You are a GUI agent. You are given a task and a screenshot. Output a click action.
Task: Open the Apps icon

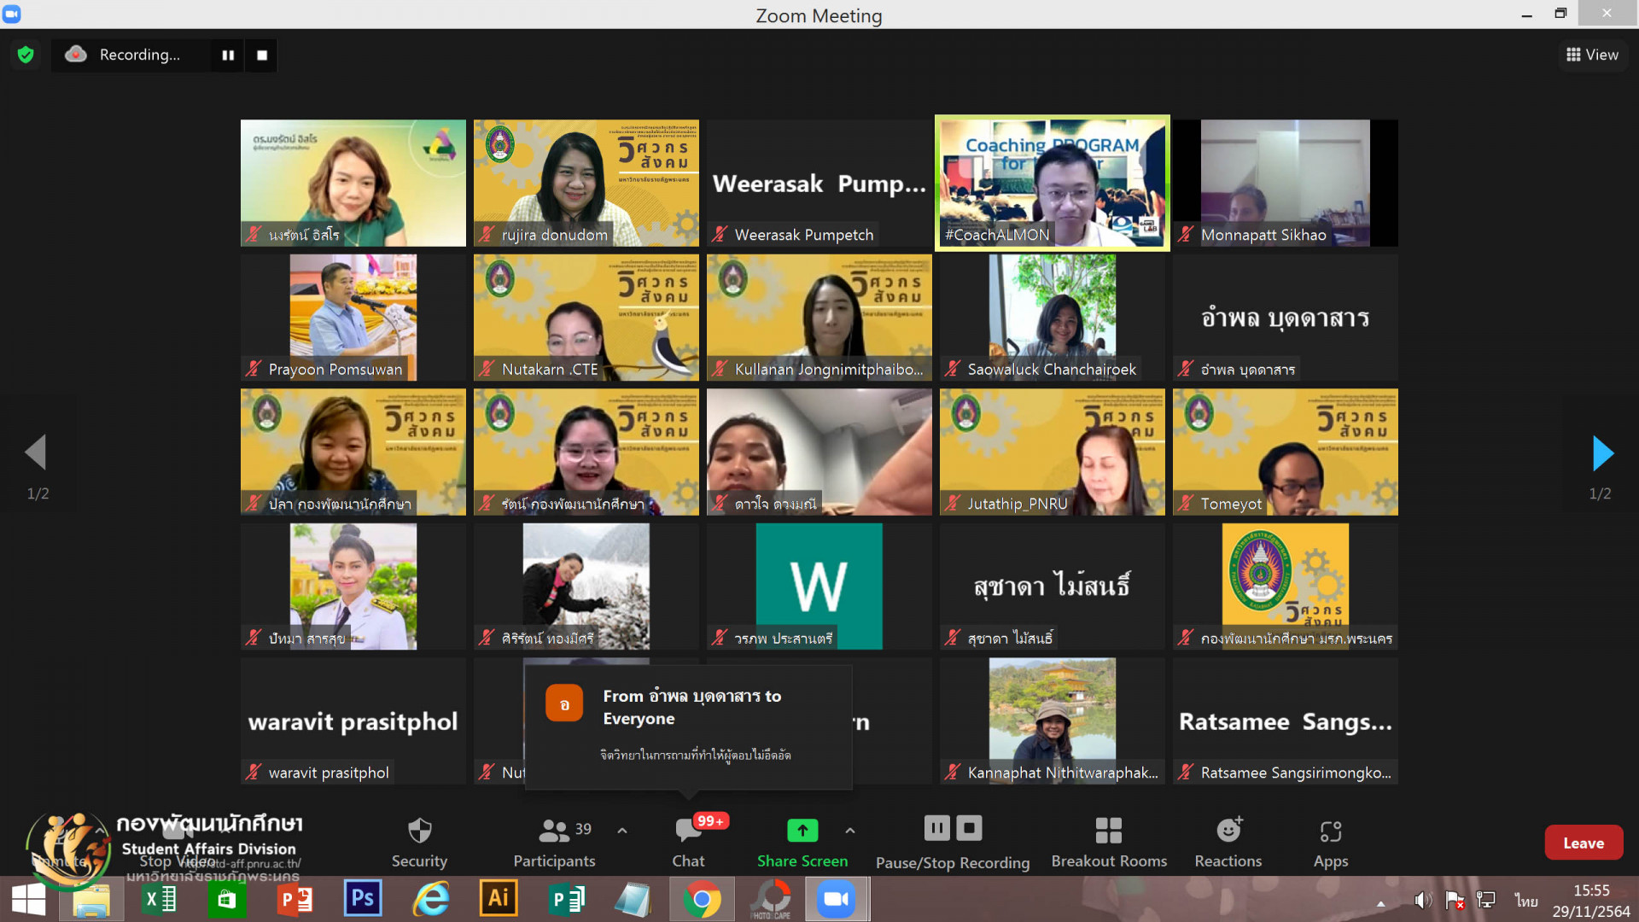(x=1330, y=831)
